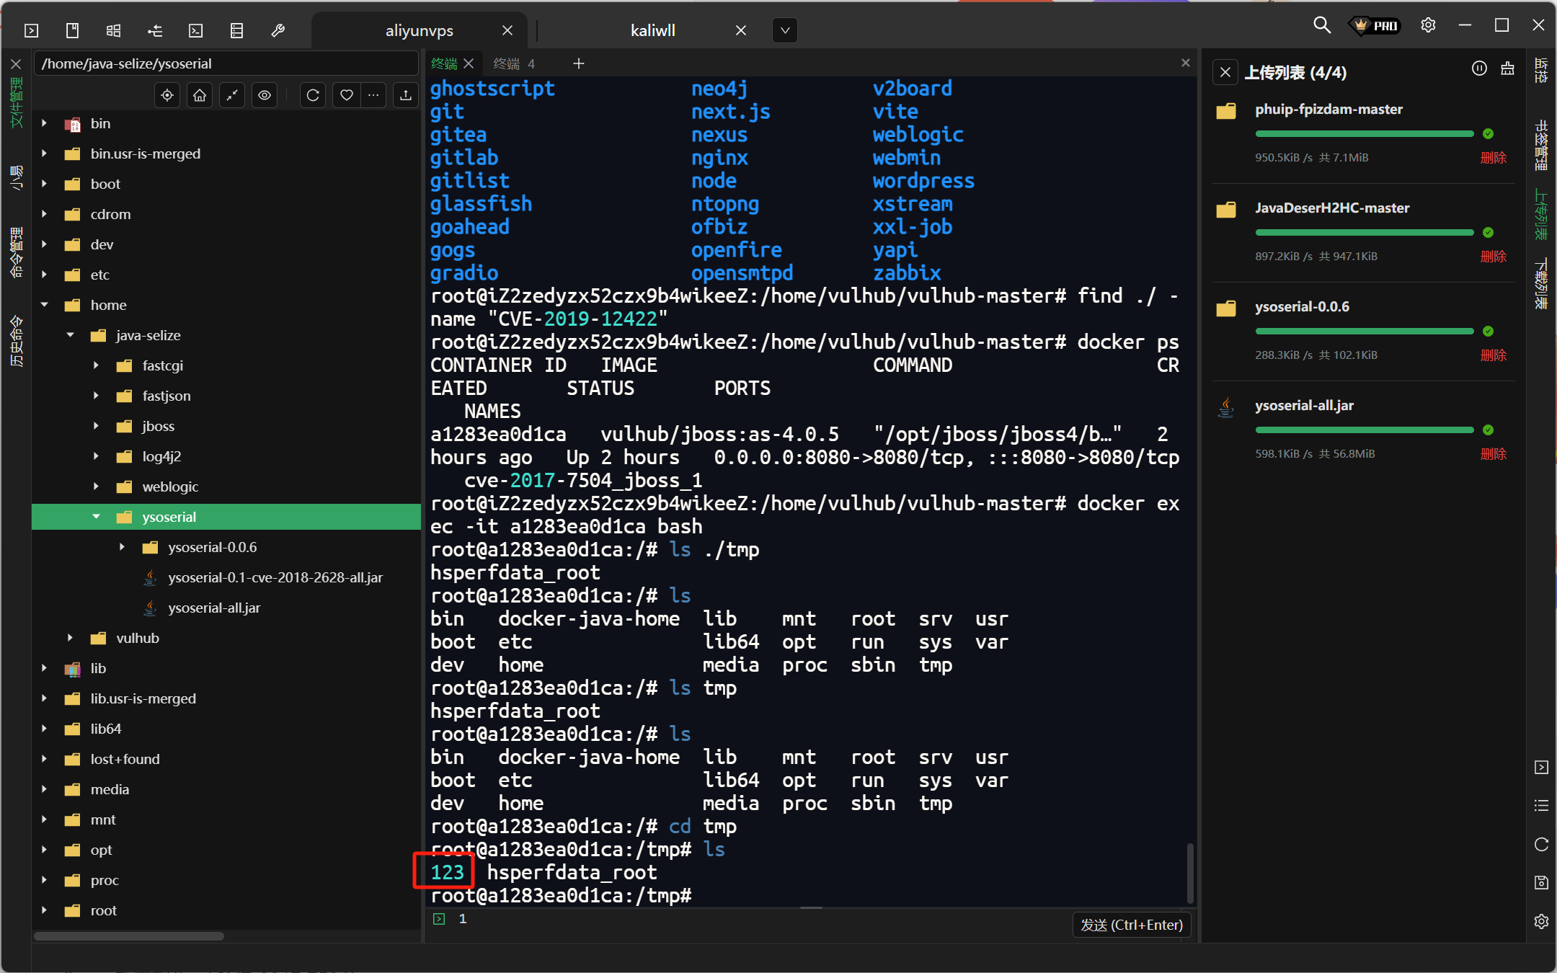Open the search magnifier in title bar

[x=1321, y=26]
